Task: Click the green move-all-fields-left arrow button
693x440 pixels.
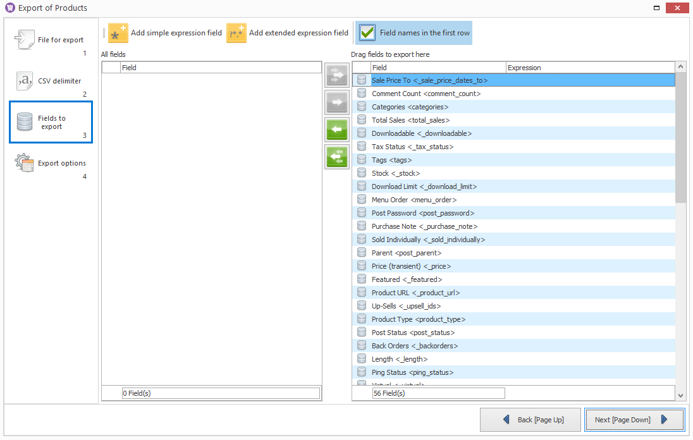Action: pyautogui.click(x=337, y=156)
